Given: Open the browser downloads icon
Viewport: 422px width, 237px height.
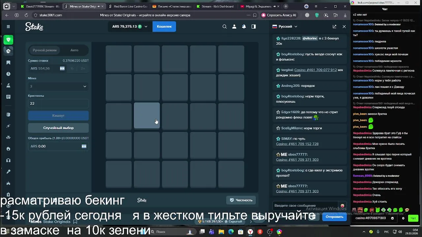Looking at the screenshot, I should [345, 15].
